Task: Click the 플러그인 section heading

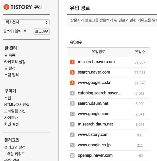Action: [x=12, y=140]
